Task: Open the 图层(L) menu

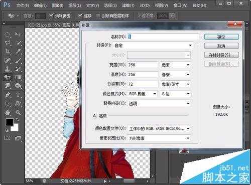Action: coord(75,6)
